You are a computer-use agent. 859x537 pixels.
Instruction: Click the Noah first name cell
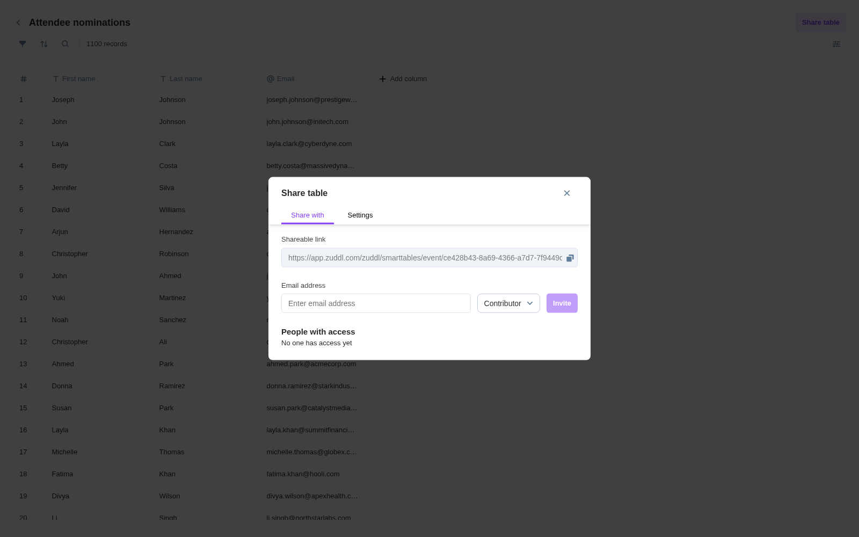pos(99,320)
